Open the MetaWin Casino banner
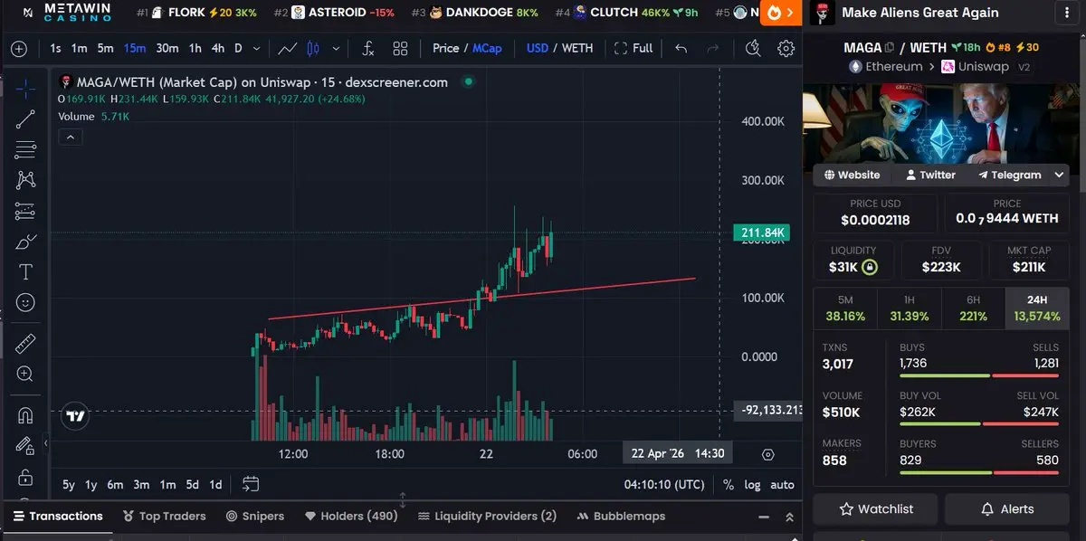 point(65,13)
